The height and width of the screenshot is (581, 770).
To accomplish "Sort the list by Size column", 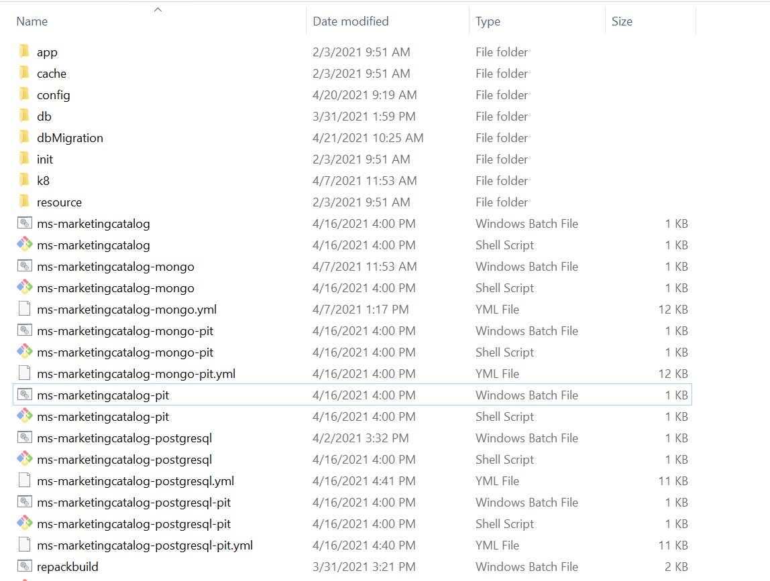I will click(622, 21).
